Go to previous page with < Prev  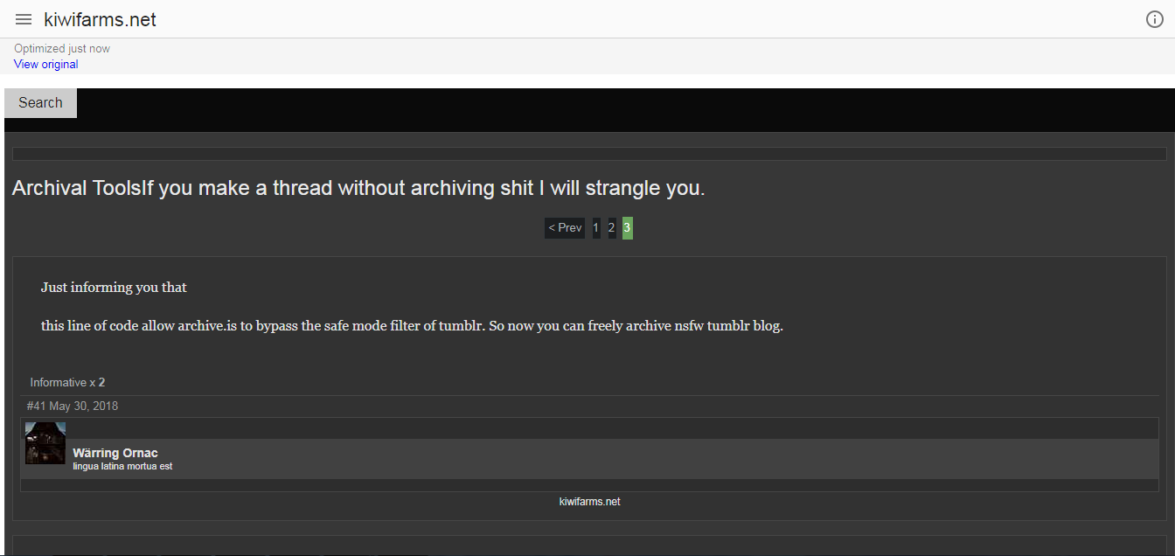click(565, 228)
